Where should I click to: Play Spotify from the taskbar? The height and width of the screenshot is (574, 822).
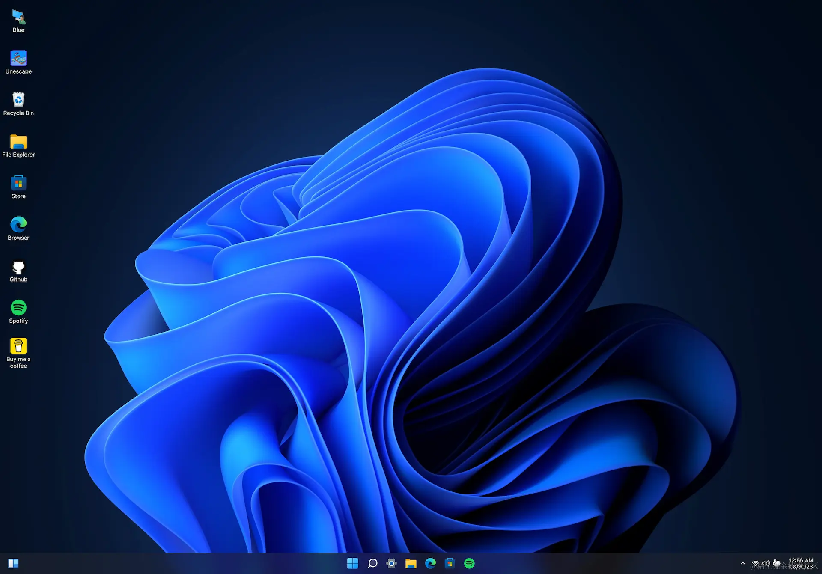(x=470, y=563)
